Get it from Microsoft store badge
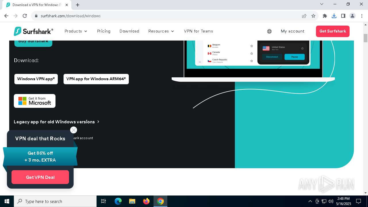The image size is (368, 207). (34, 101)
